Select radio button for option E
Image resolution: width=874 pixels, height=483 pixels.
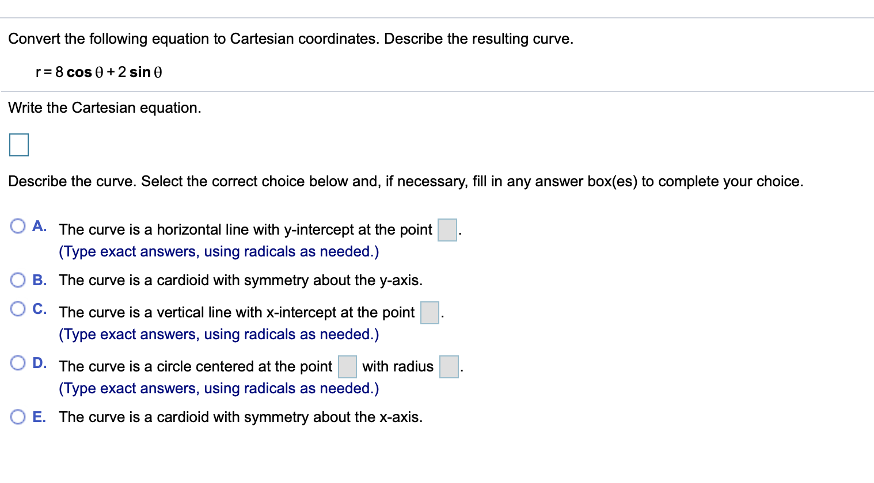tap(18, 417)
